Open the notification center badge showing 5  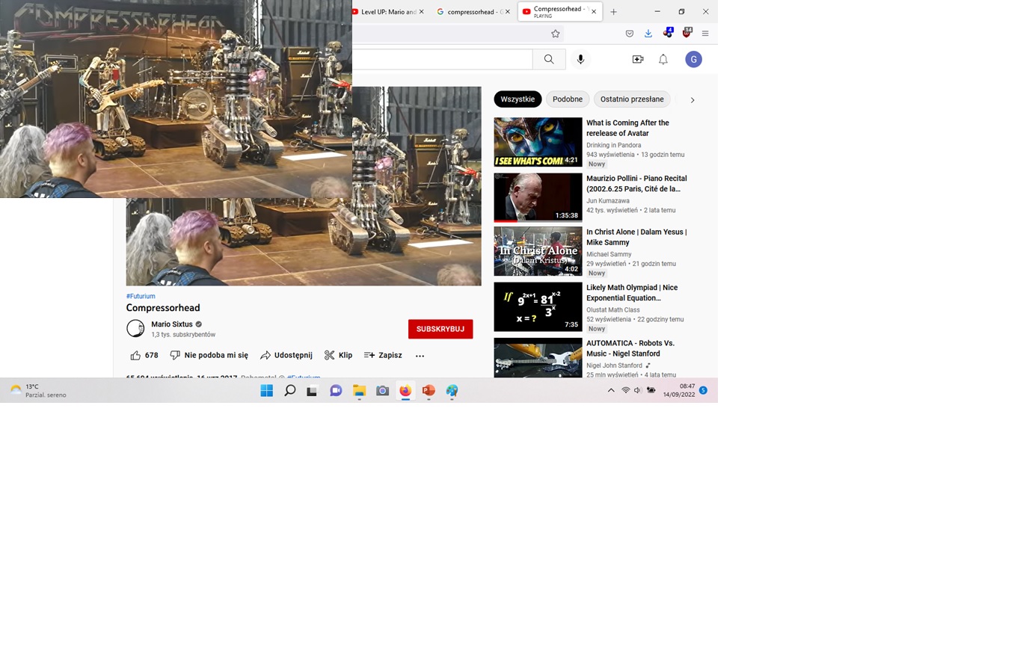tap(703, 390)
